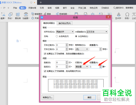Click the 关系图 relationship diagram button
This screenshot has width=136, height=105.
(35, 18)
